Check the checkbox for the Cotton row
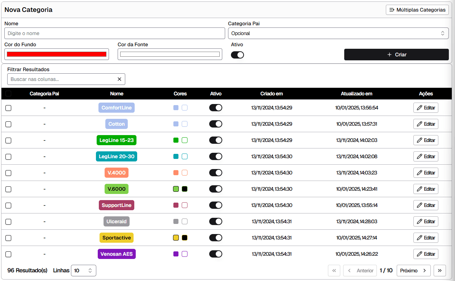The width and height of the screenshot is (455, 281). (x=8, y=124)
